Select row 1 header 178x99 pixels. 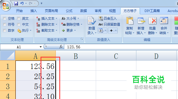[x=8, y=65]
